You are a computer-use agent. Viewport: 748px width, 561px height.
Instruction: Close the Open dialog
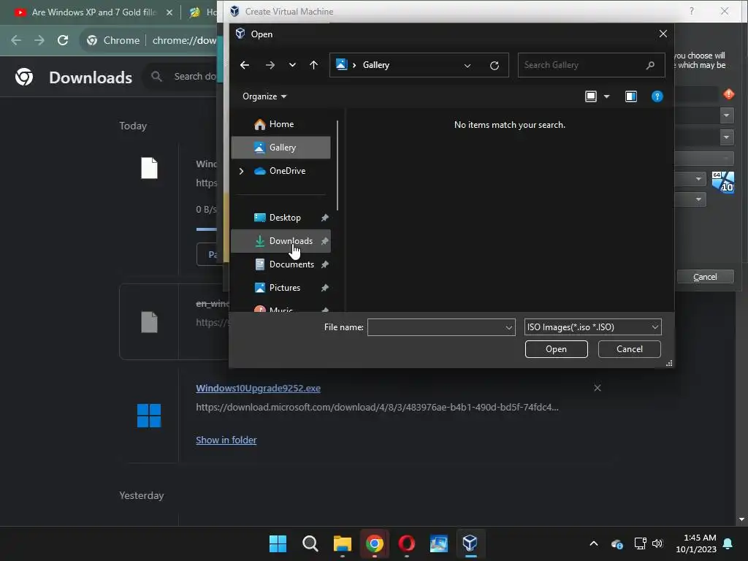(x=663, y=34)
